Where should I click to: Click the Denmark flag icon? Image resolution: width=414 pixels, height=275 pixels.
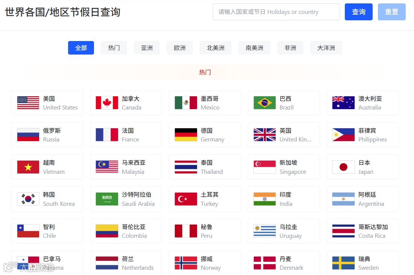point(265,263)
